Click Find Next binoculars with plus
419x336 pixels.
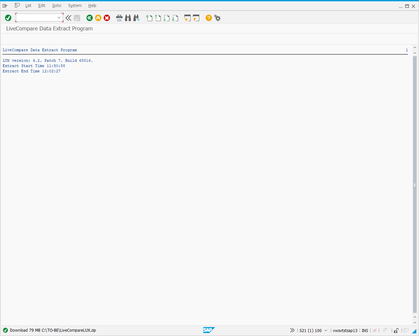coord(137,18)
